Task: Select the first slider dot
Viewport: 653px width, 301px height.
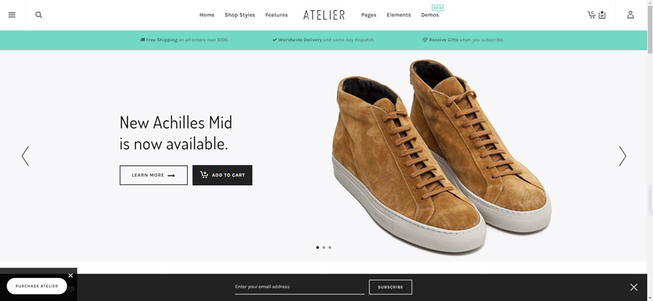Action: tap(318, 247)
